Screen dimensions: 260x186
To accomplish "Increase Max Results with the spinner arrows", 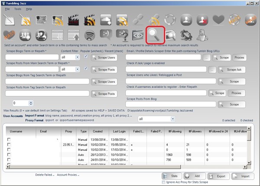I will [31, 102].
